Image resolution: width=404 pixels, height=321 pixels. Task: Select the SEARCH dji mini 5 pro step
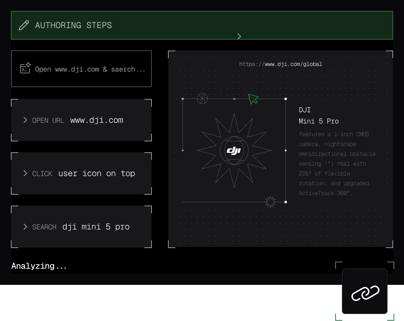[81, 227]
